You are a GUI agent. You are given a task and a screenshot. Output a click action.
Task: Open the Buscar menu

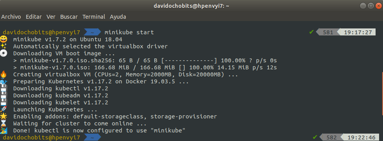click(x=69, y=17)
